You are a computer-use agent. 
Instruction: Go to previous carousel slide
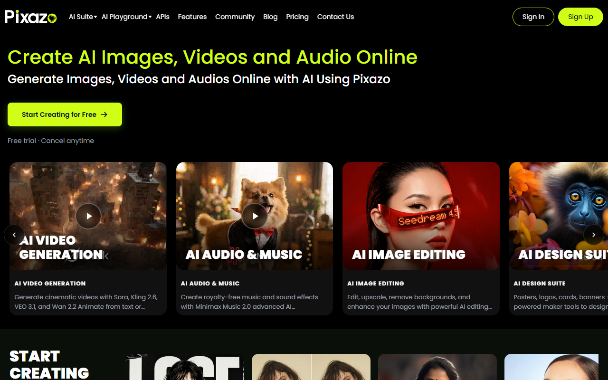14,235
